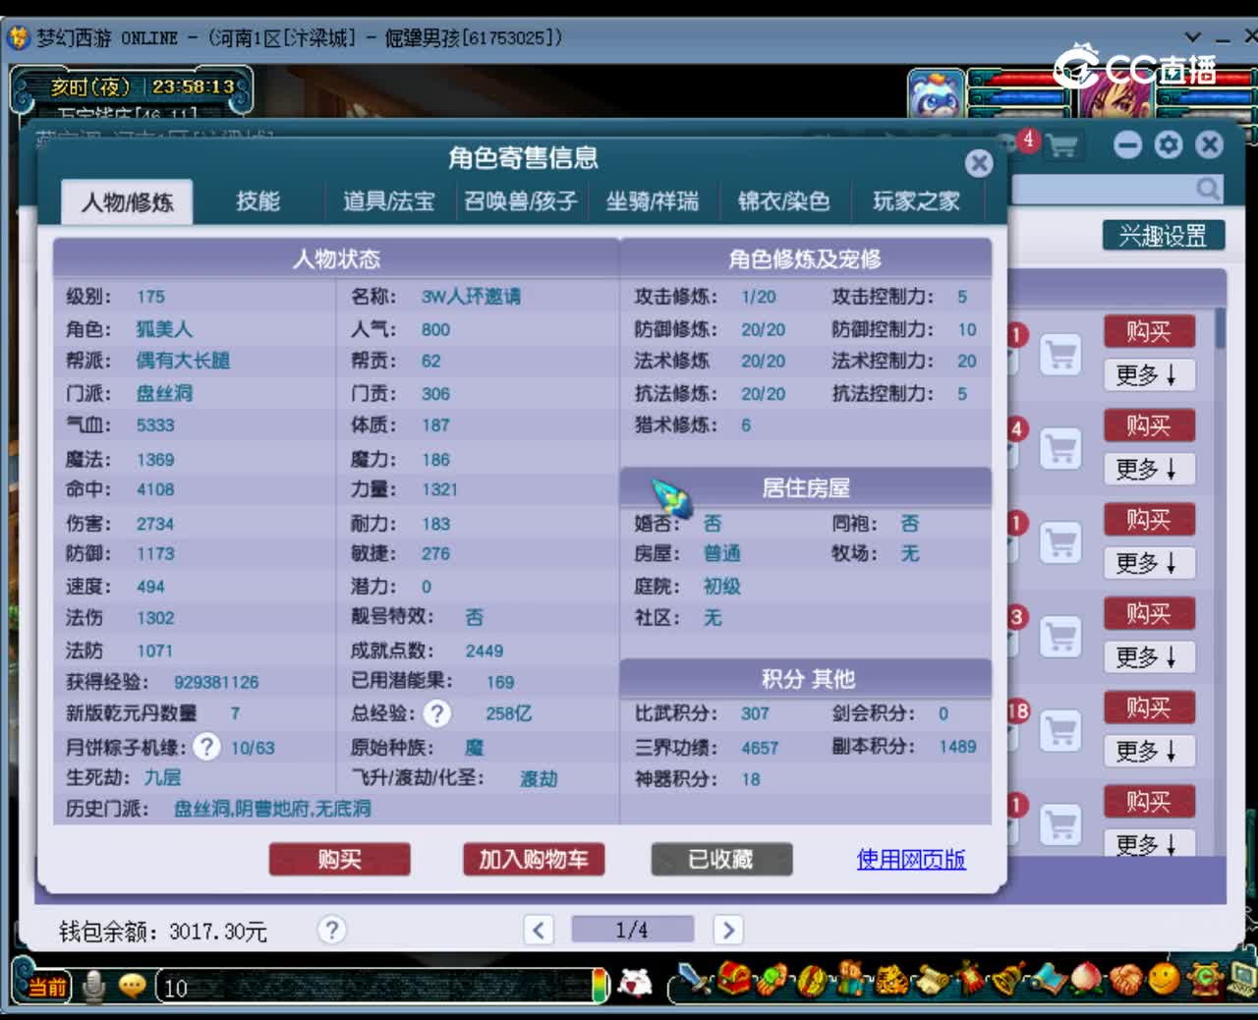
Task: Click the help question mark beside 总经验
Action: pyautogui.click(x=437, y=713)
